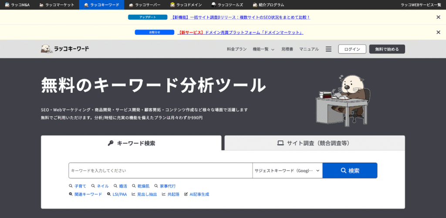Click the magnifier icon beside 子育て
The image size is (446, 218).
click(x=71, y=186)
